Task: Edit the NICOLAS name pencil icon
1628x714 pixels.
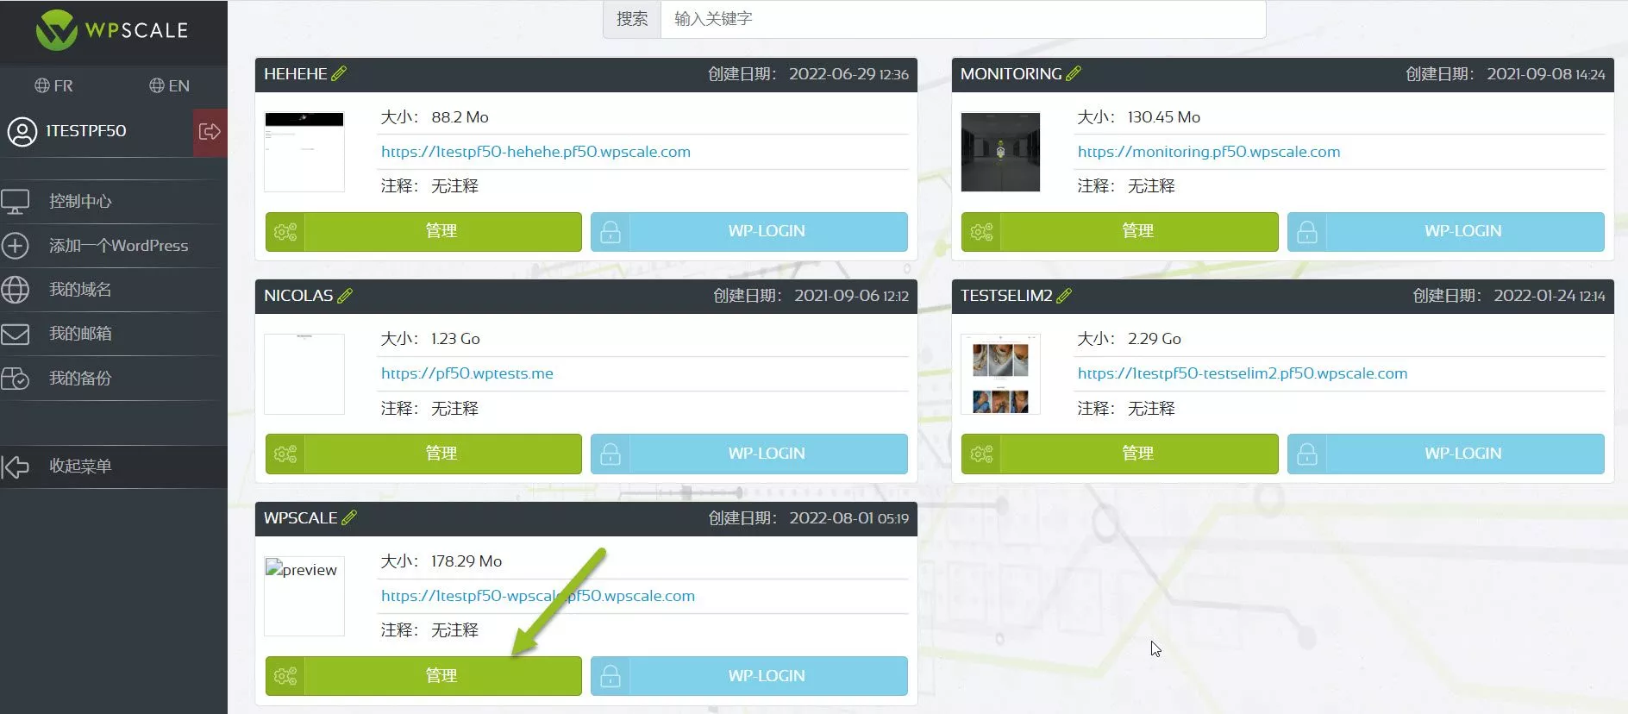Action: pyautogui.click(x=345, y=295)
